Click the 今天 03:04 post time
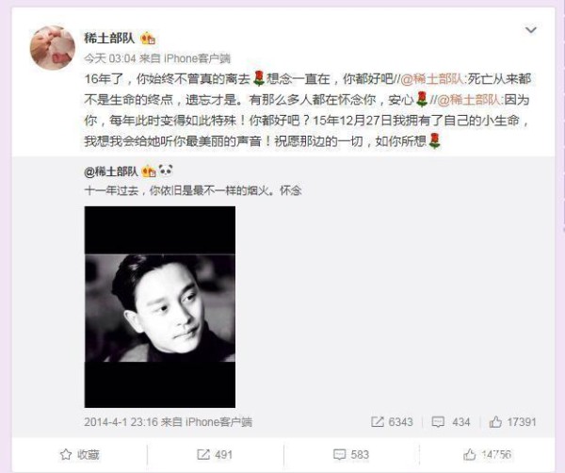The image size is (565, 473). (x=109, y=58)
